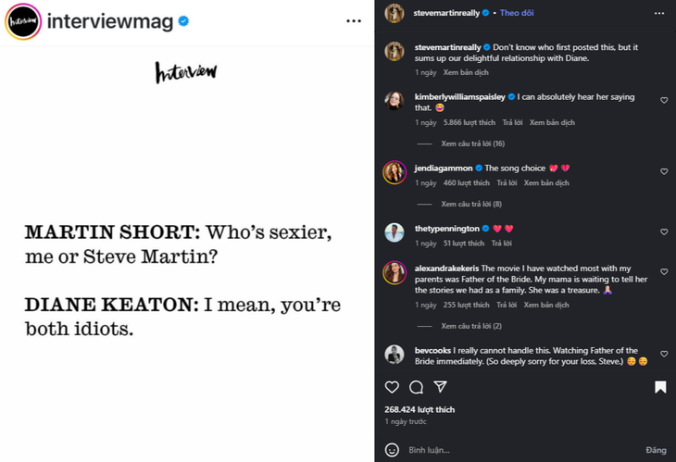Click the Theo dõi follow link

click(517, 13)
